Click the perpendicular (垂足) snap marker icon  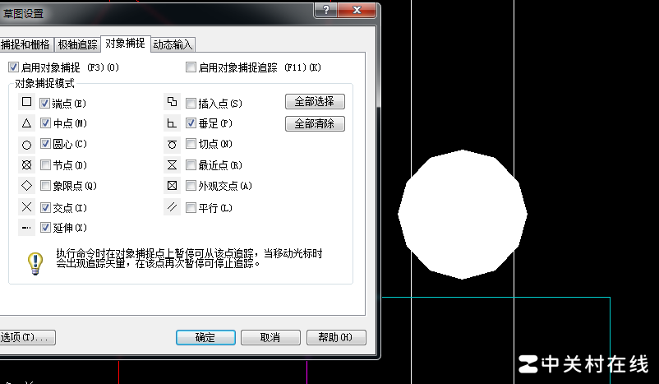tap(172, 123)
